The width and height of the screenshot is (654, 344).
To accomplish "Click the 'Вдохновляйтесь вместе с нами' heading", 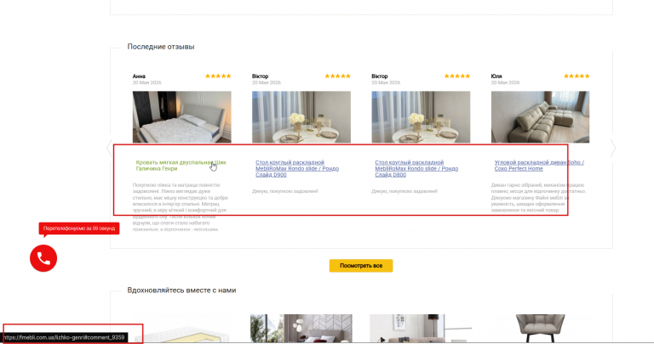I will click(182, 290).
